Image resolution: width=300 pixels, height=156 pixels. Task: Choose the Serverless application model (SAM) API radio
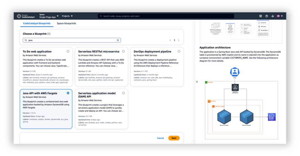coord(123,93)
